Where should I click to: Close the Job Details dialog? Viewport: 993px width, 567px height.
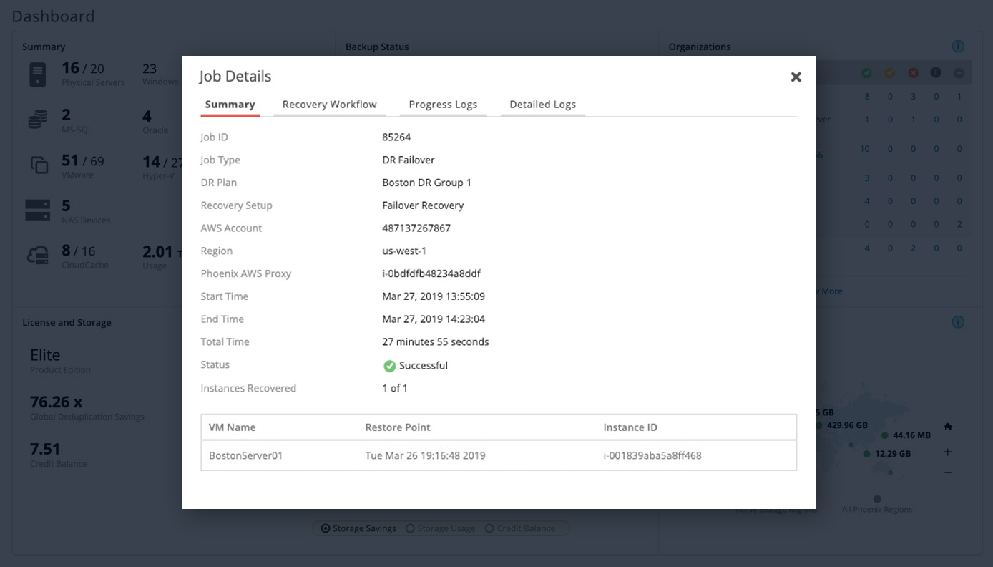pyautogui.click(x=796, y=77)
